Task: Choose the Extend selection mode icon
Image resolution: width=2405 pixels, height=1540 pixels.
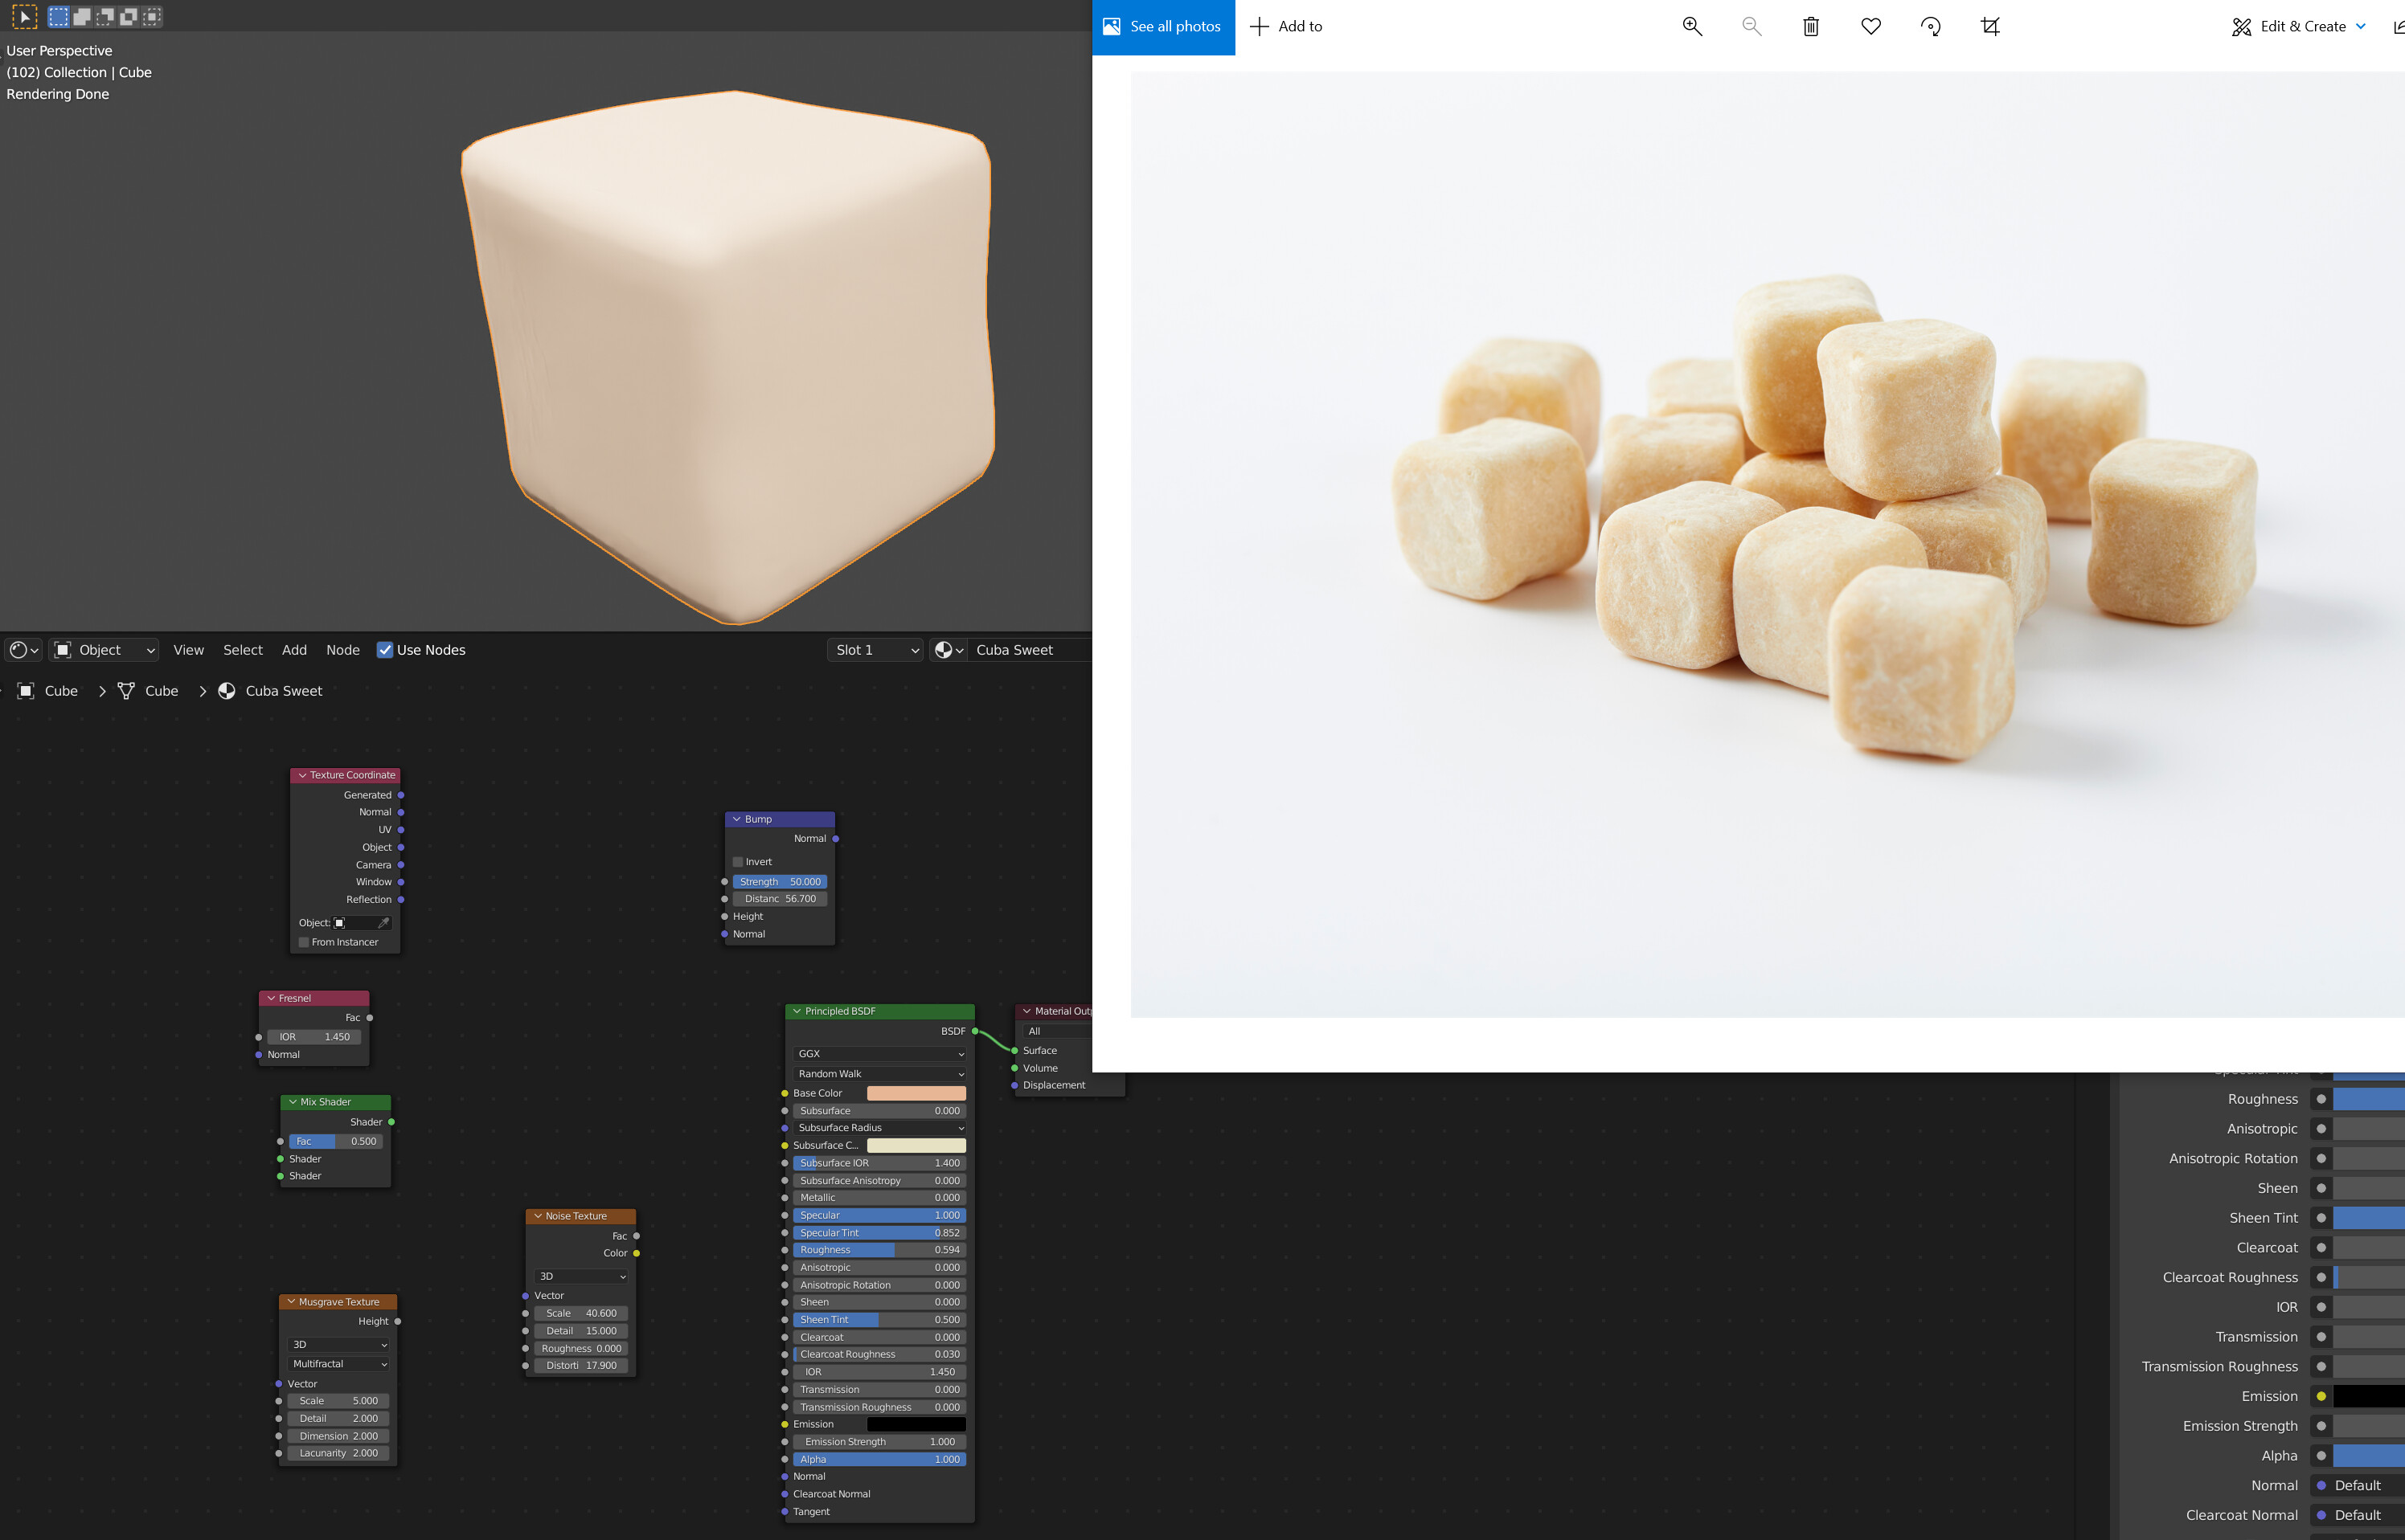Action: pyautogui.click(x=82, y=16)
